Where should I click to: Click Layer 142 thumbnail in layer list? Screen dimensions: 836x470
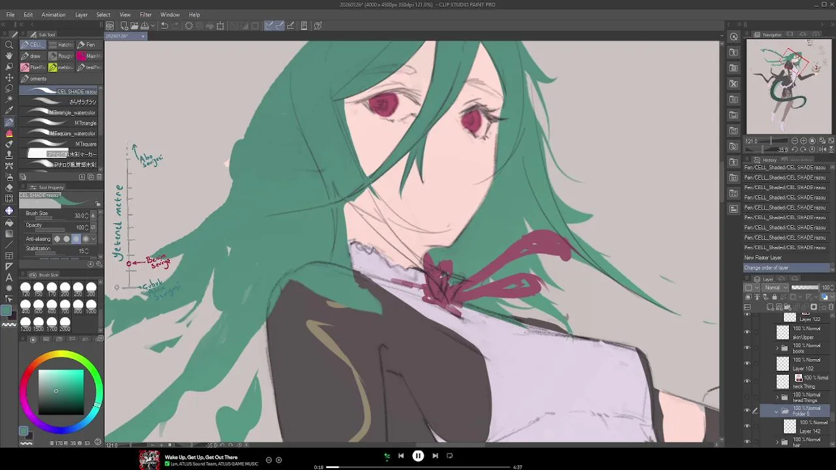tap(789, 426)
